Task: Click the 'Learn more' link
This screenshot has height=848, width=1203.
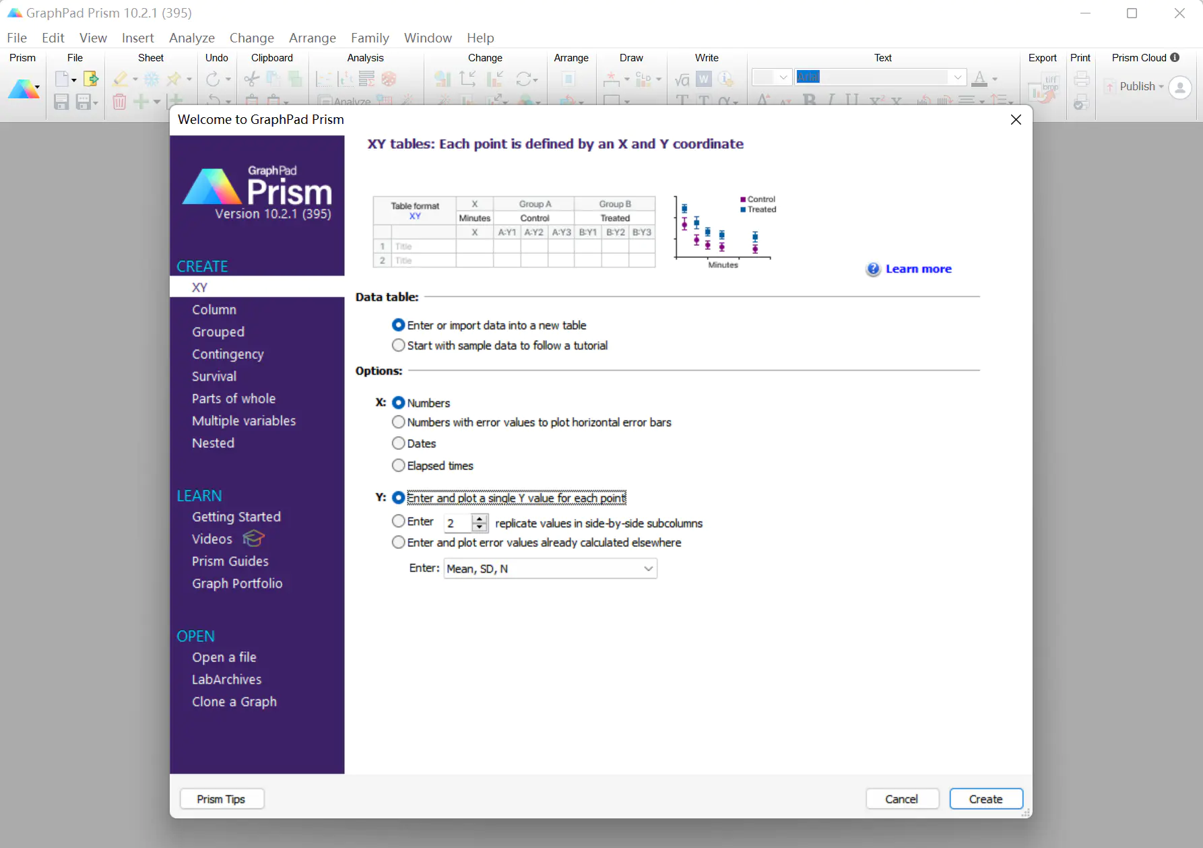Action: [919, 269]
